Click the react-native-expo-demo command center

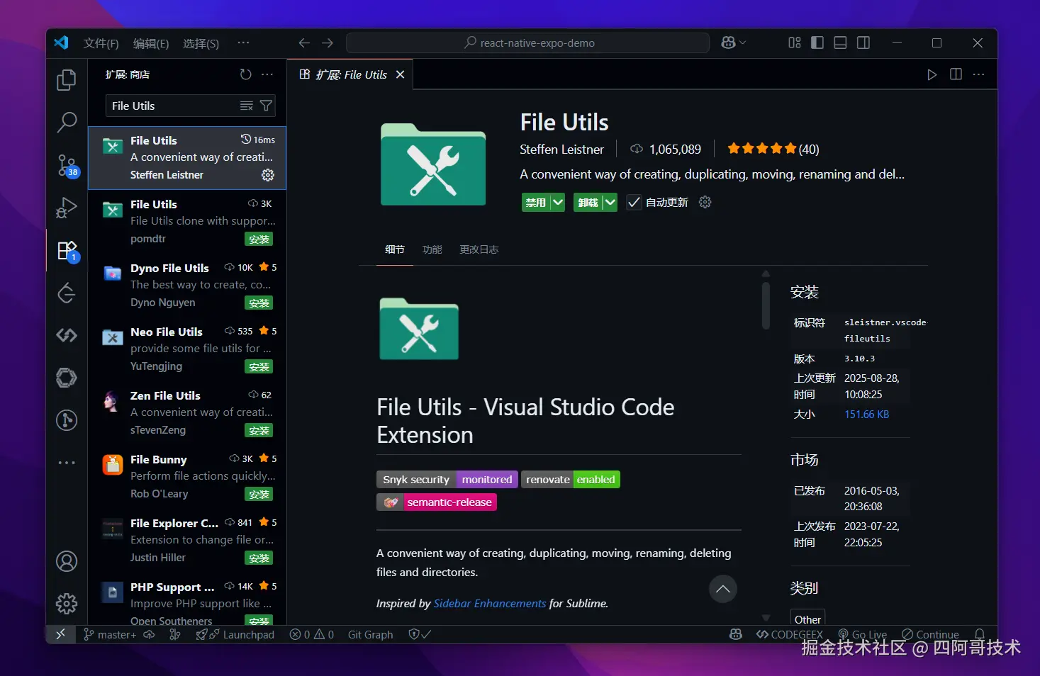tap(528, 43)
